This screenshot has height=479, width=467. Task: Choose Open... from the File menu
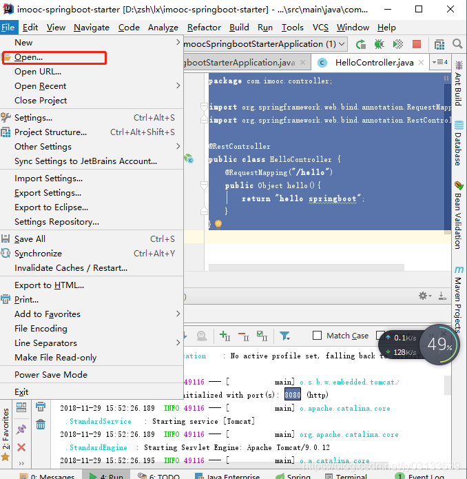[x=92, y=57]
